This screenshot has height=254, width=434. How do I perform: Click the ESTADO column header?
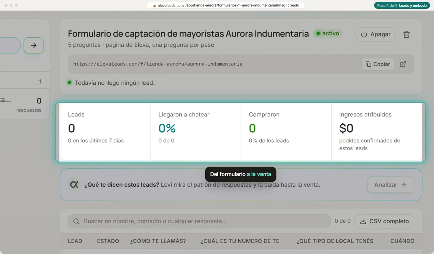point(108,241)
